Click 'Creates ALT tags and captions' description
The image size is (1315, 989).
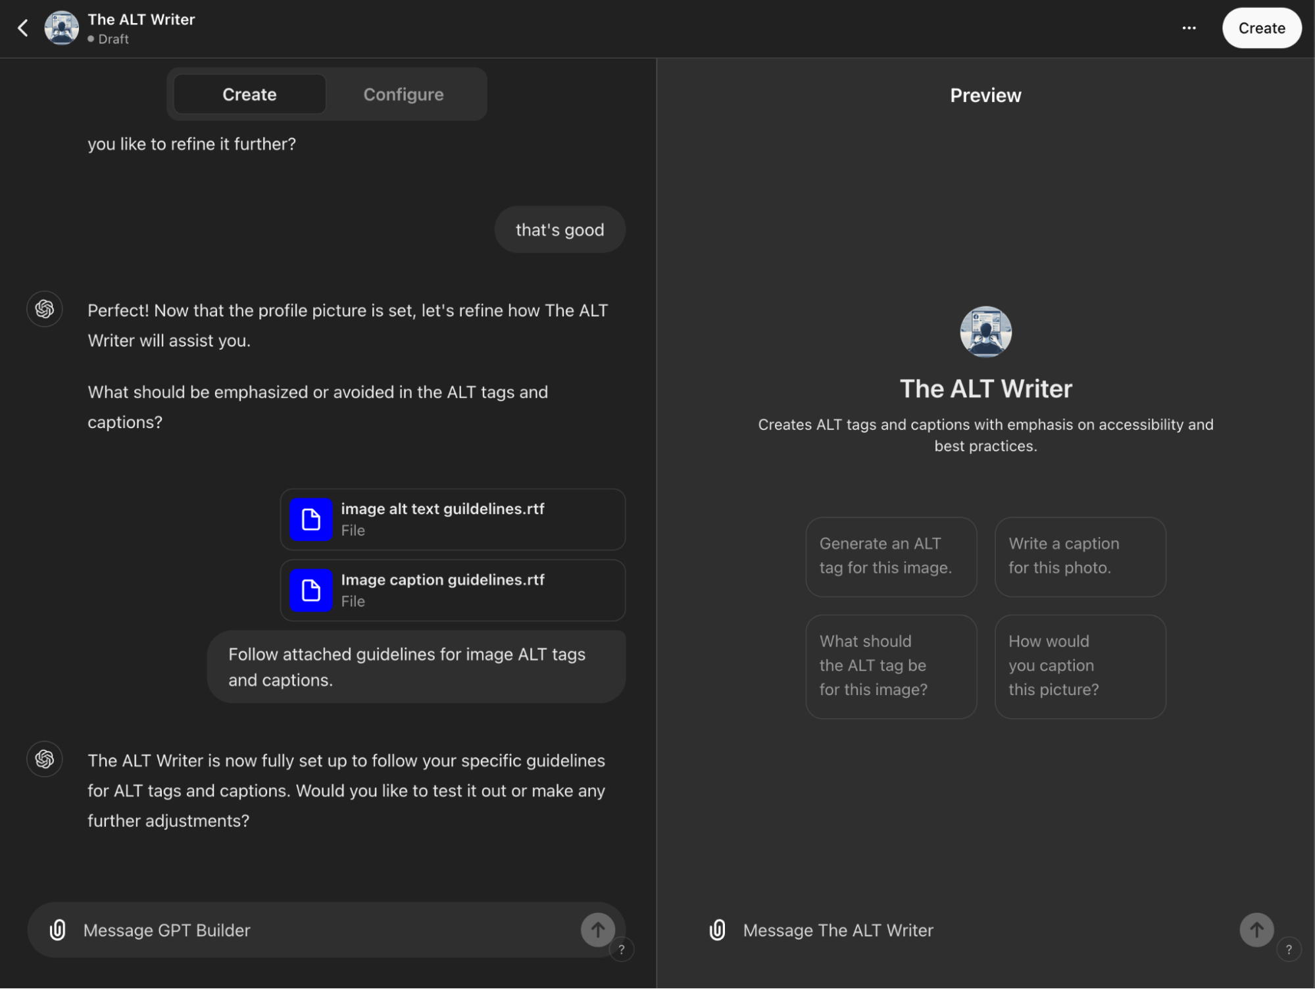click(985, 435)
